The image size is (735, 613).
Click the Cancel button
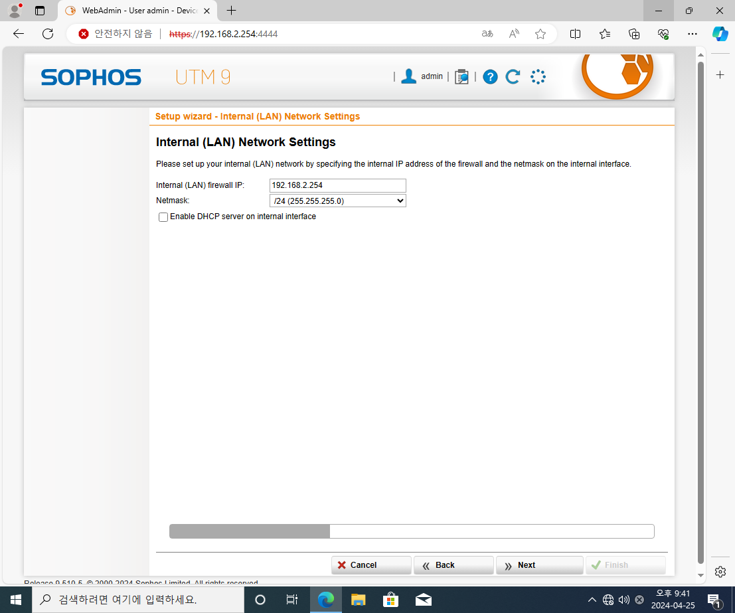click(371, 565)
